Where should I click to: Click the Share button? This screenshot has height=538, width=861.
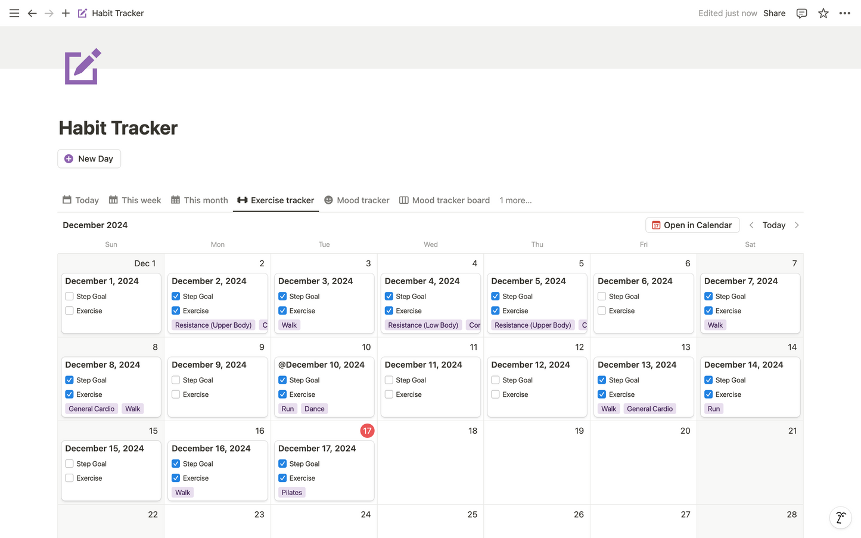775,13
